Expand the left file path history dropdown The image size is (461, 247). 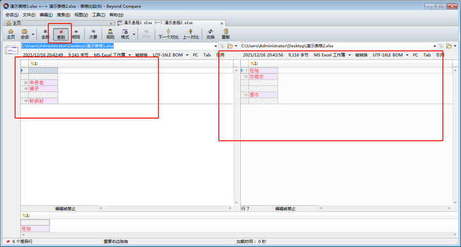[216, 46]
